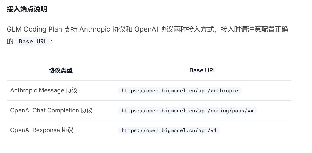Click the 接入时请注意配置正确 text
Viewport: 312px width, 153px height.
click(255, 29)
